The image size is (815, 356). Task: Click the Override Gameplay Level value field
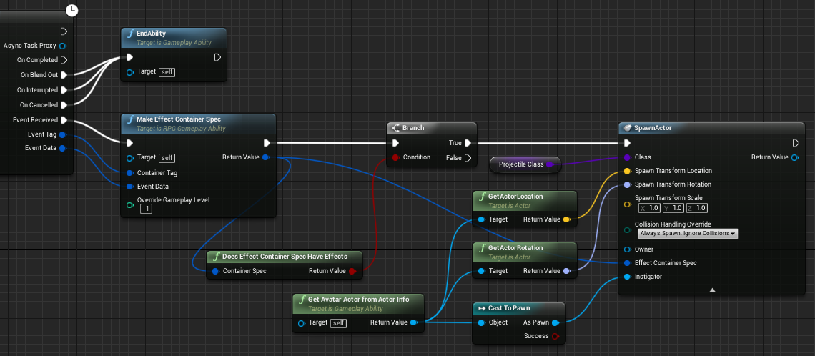[146, 209]
